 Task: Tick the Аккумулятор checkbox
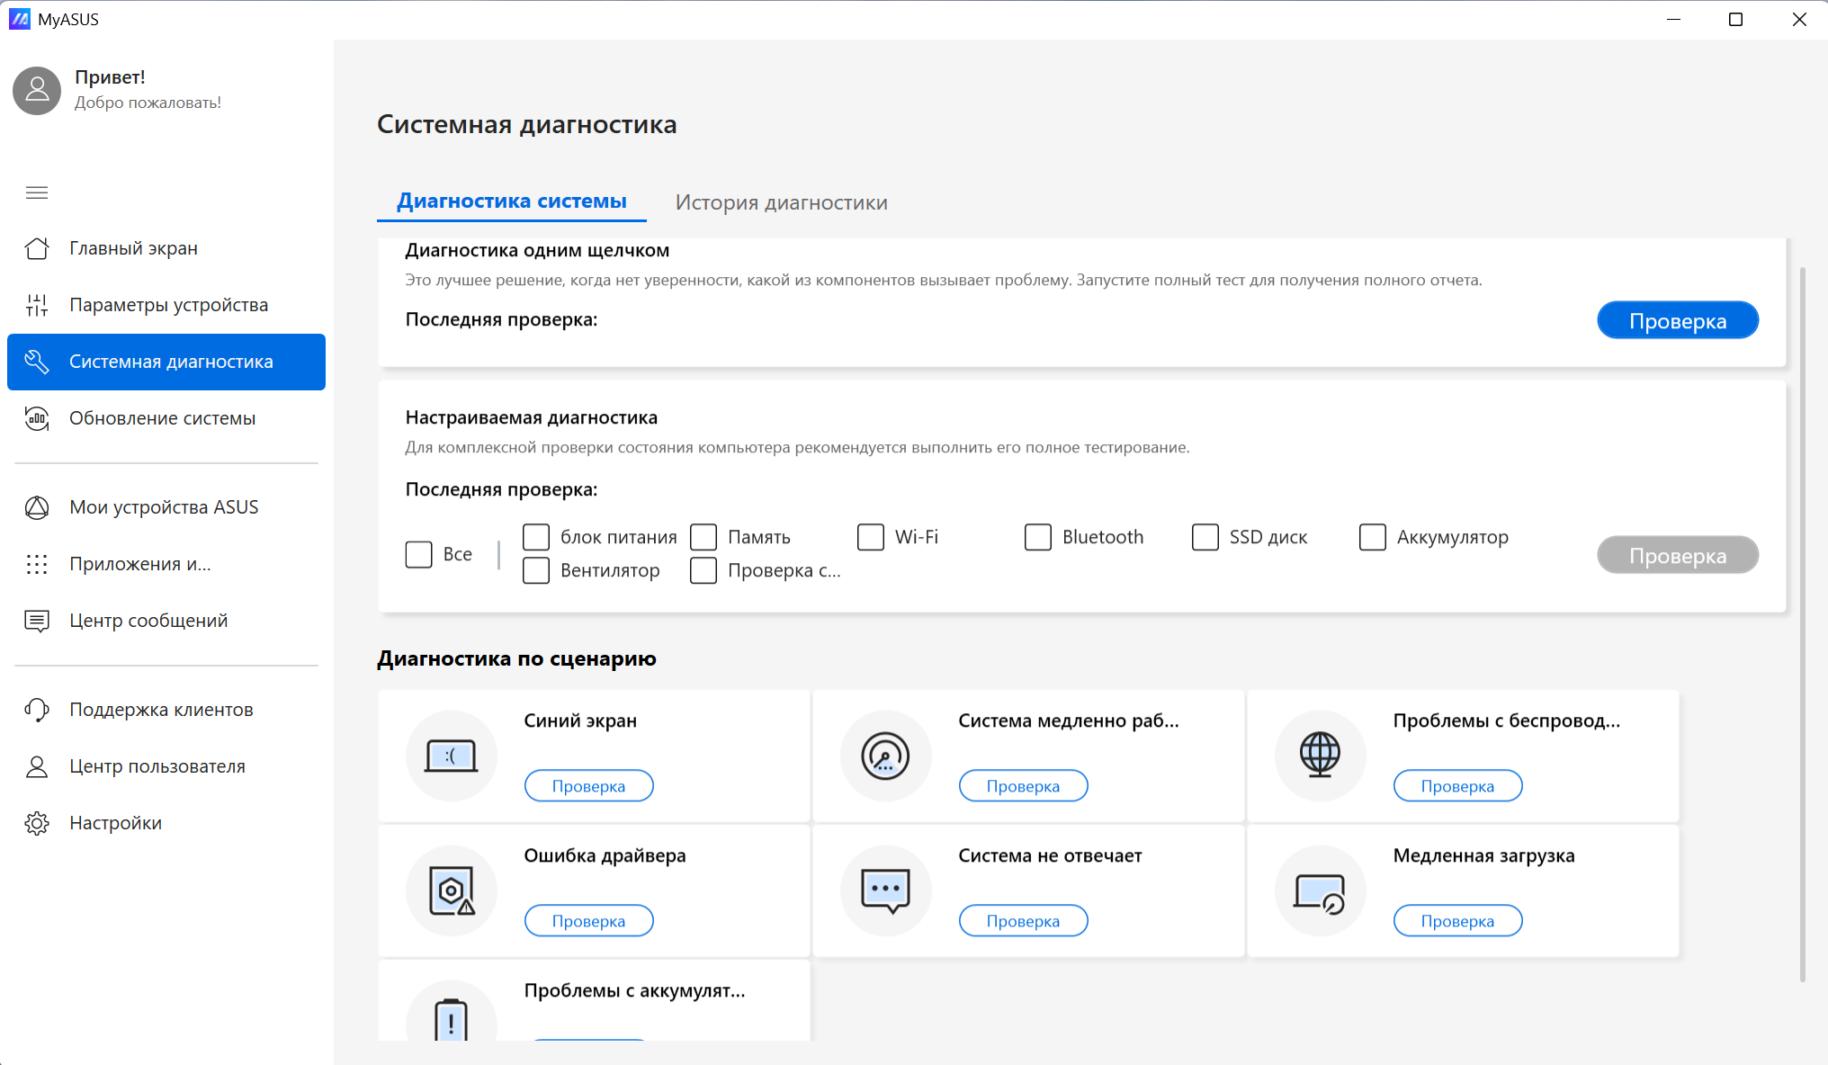tap(1373, 537)
